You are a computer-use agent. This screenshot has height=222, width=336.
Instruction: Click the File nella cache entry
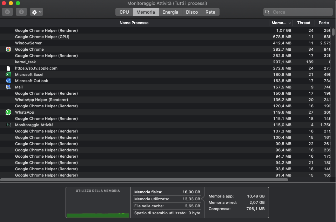point(167,206)
